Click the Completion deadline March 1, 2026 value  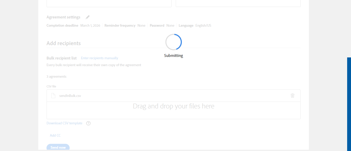pyautogui.click(x=90, y=25)
